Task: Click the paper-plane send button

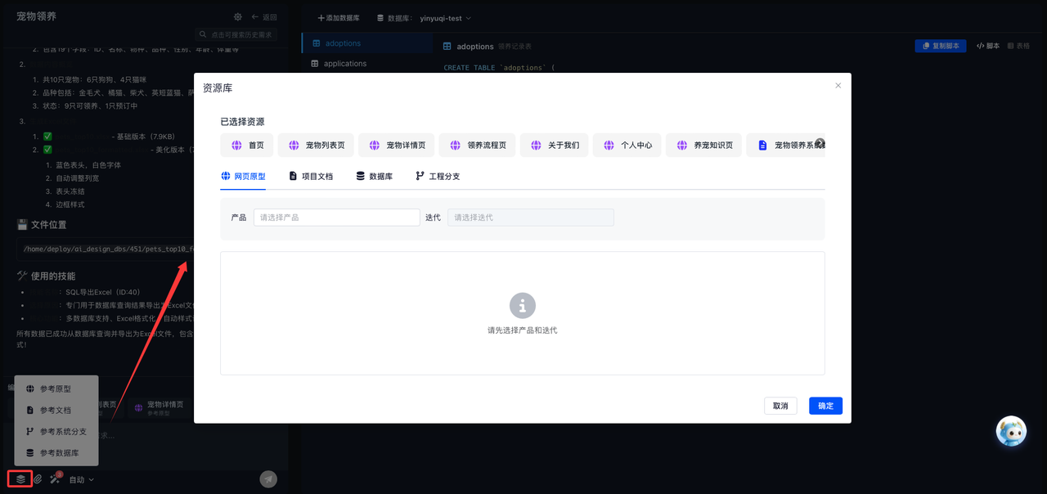Action: (x=268, y=479)
